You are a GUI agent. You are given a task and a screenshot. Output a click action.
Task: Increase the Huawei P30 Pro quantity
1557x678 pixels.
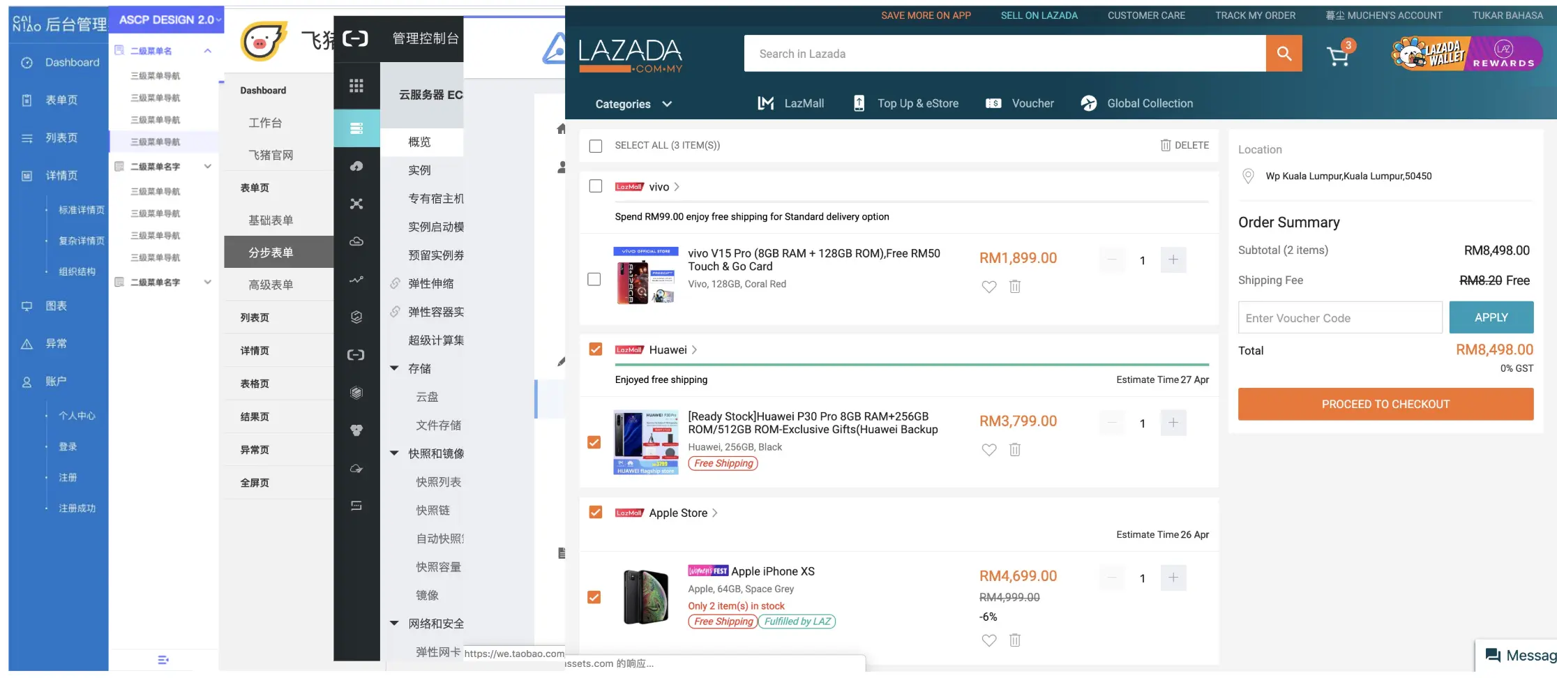(1173, 423)
